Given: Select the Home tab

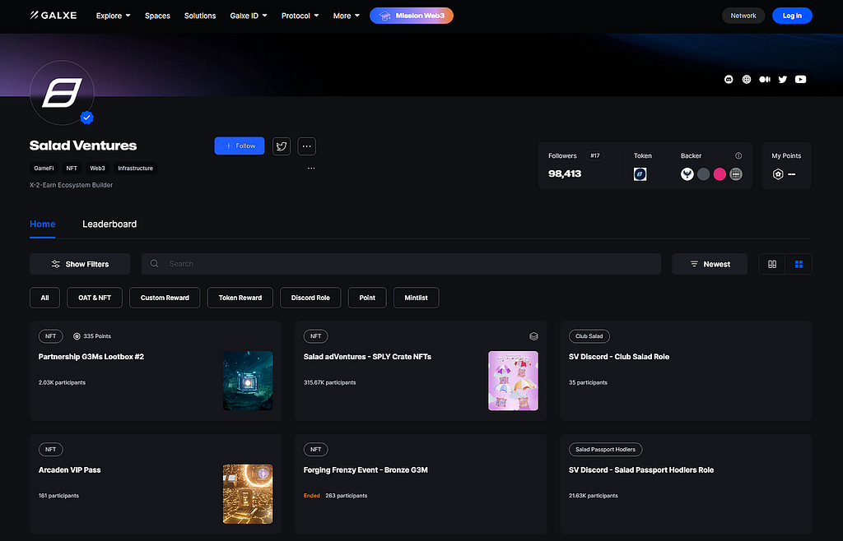Looking at the screenshot, I should tap(43, 224).
